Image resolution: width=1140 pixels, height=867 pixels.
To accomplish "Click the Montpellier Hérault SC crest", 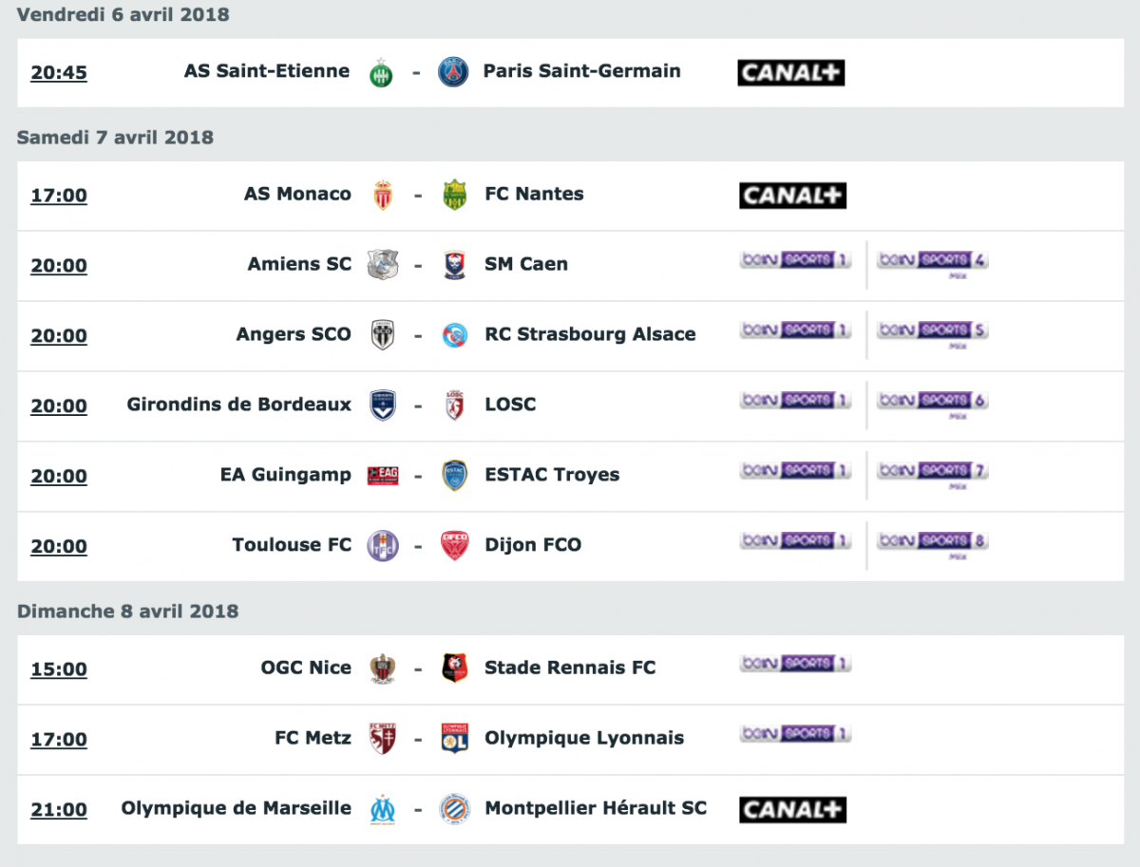I will point(455,809).
